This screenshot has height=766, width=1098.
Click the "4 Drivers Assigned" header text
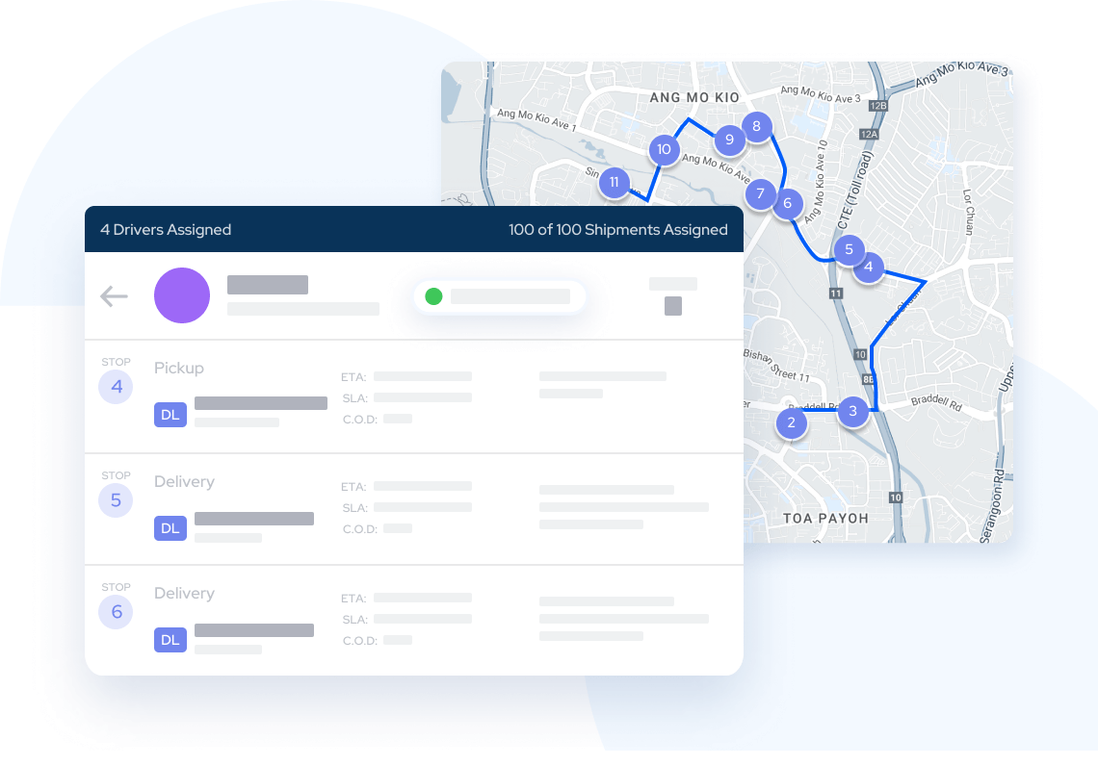tap(166, 229)
